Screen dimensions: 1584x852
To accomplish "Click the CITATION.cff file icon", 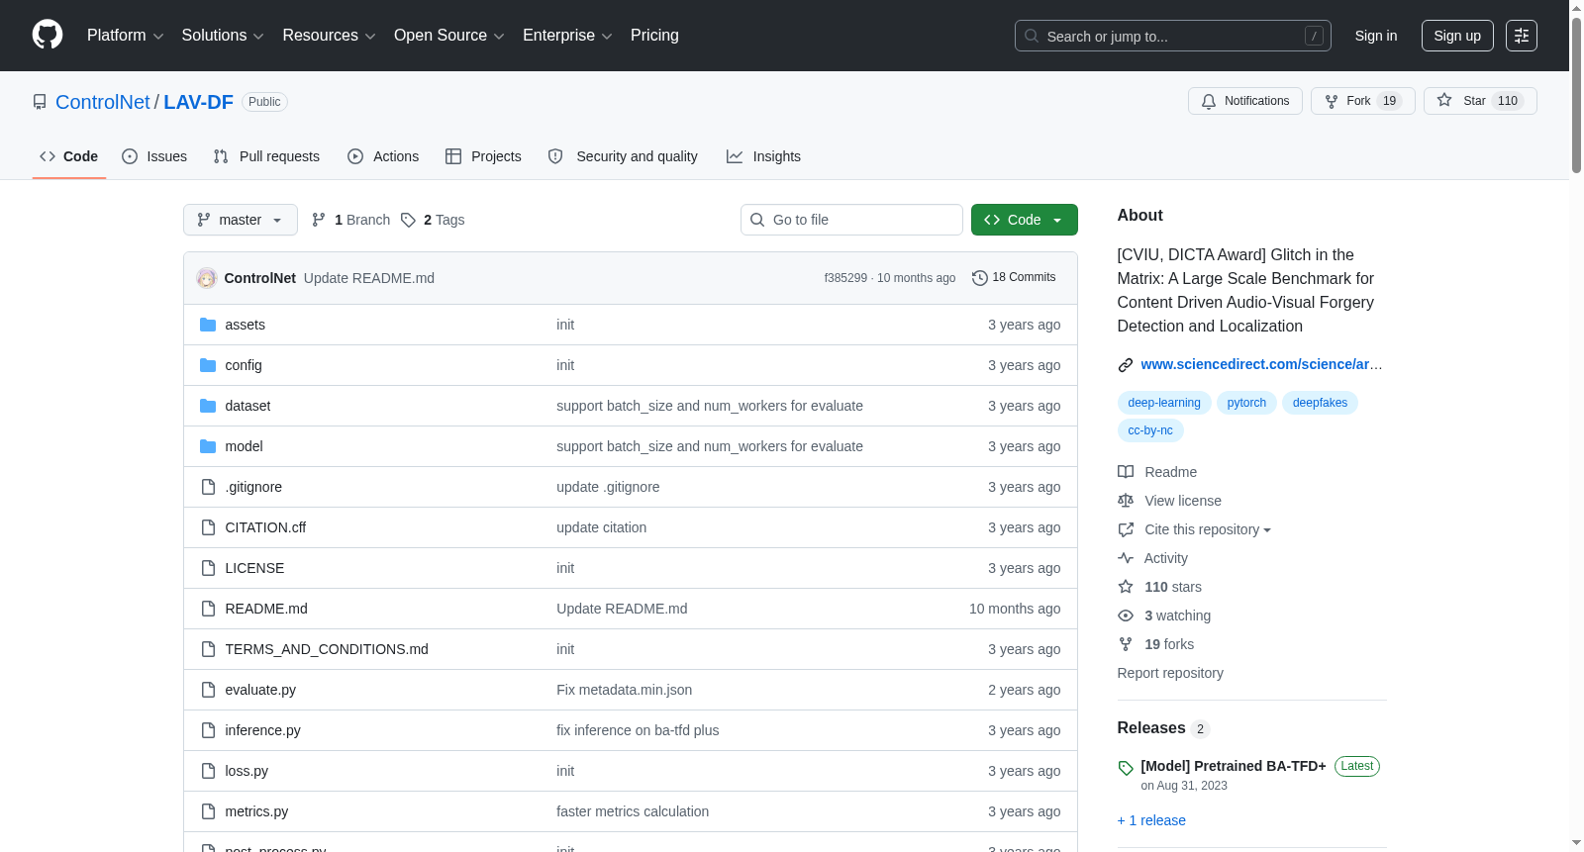I will (x=208, y=527).
